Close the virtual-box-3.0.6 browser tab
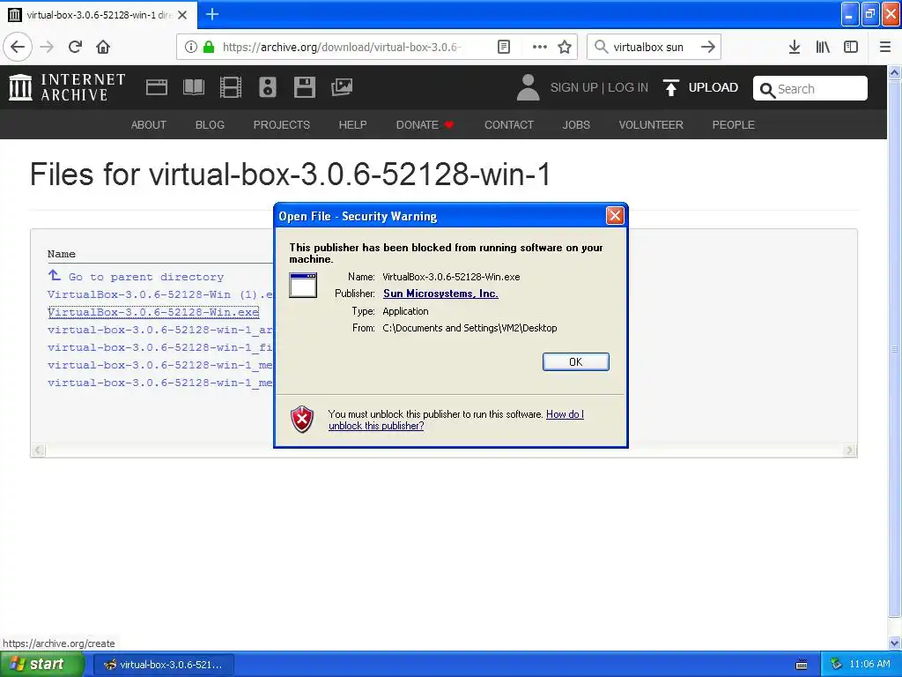This screenshot has height=677, width=902. [182, 15]
